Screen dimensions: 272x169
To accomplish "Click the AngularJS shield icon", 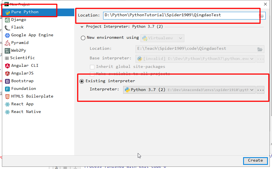I will click(x=7, y=73).
